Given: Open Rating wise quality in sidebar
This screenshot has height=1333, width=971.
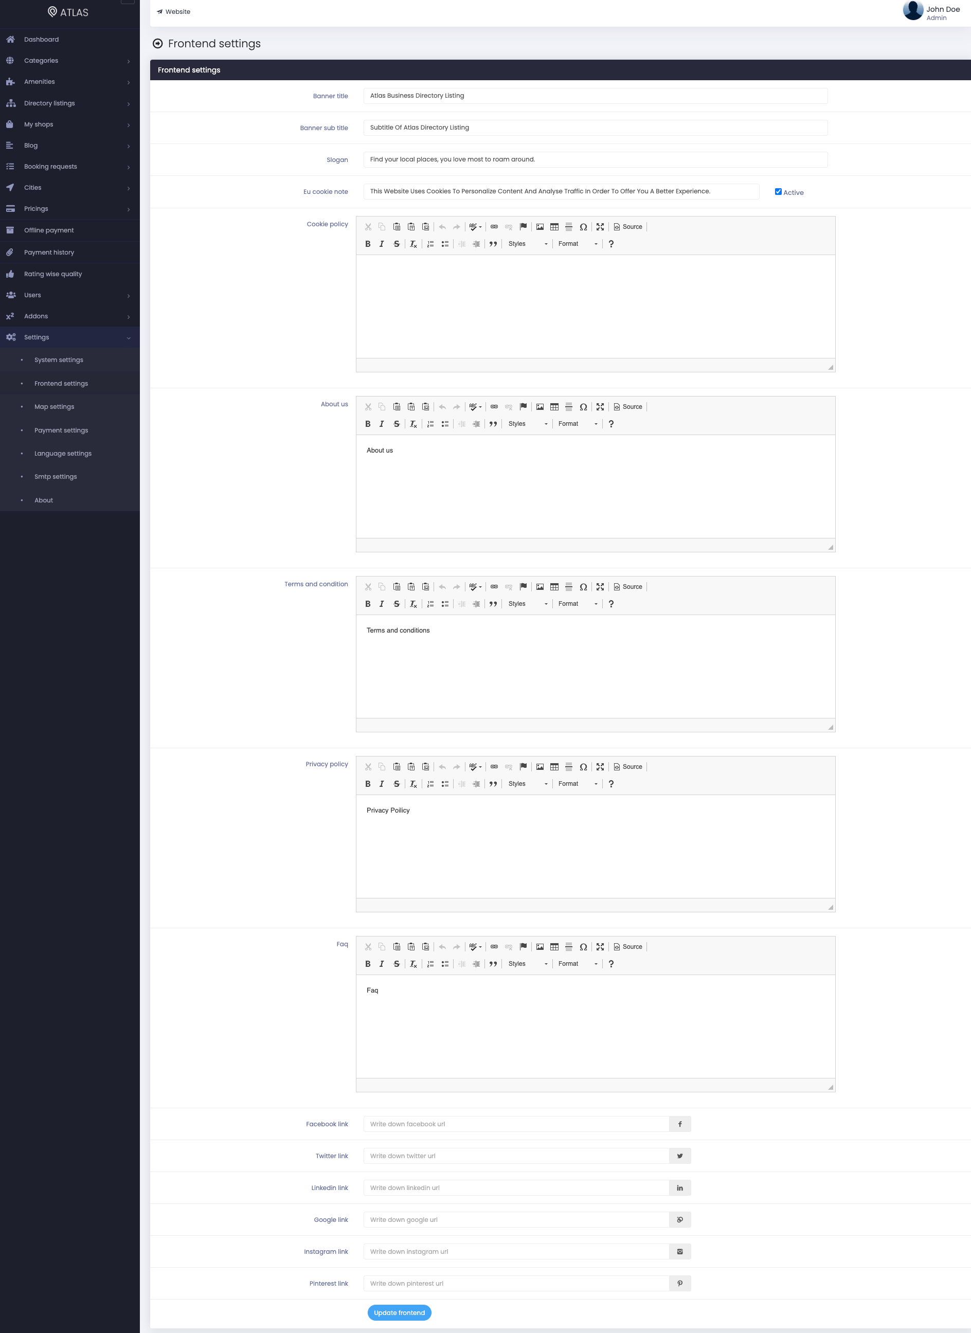Looking at the screenshot, I should click(70, 274).
